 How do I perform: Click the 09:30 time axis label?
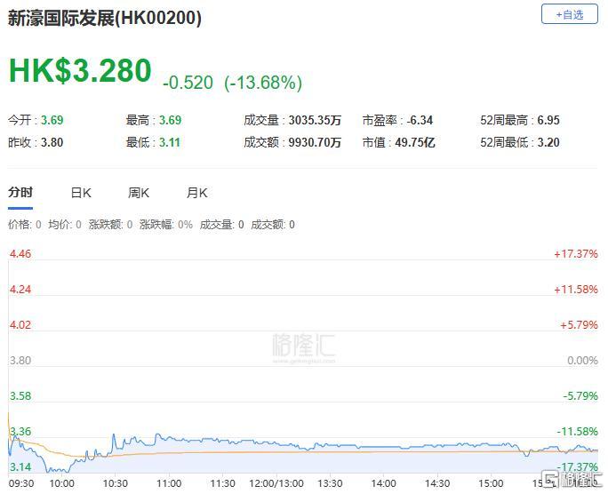(x=21, y=483)
